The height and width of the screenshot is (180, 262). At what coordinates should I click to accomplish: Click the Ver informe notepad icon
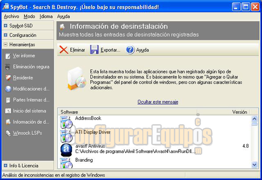[8, 56]
